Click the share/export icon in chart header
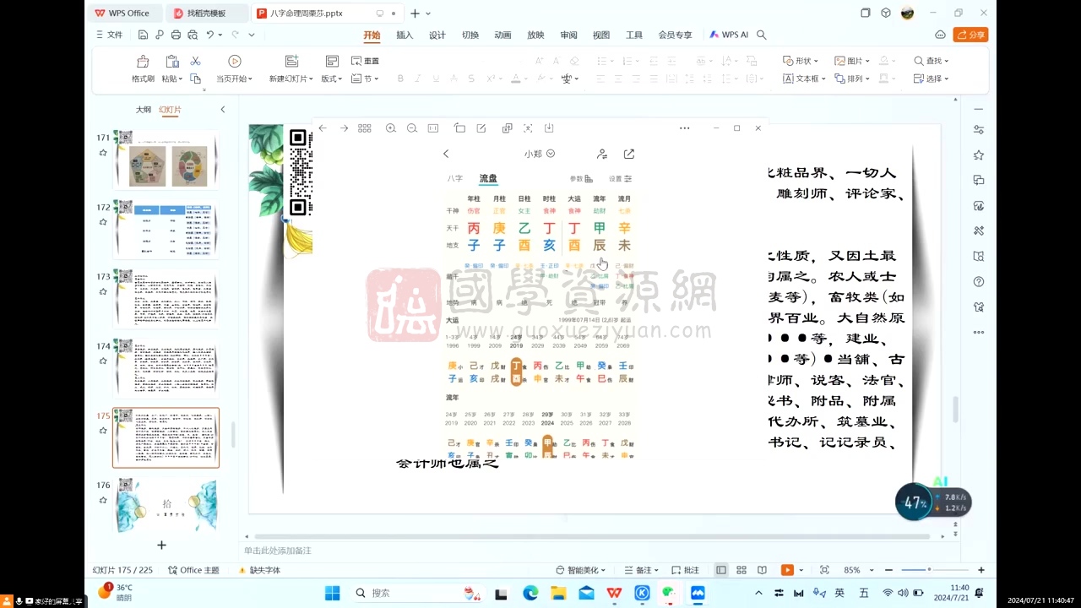The height and width of the screenshot is (608, 1081). (629, 154)
